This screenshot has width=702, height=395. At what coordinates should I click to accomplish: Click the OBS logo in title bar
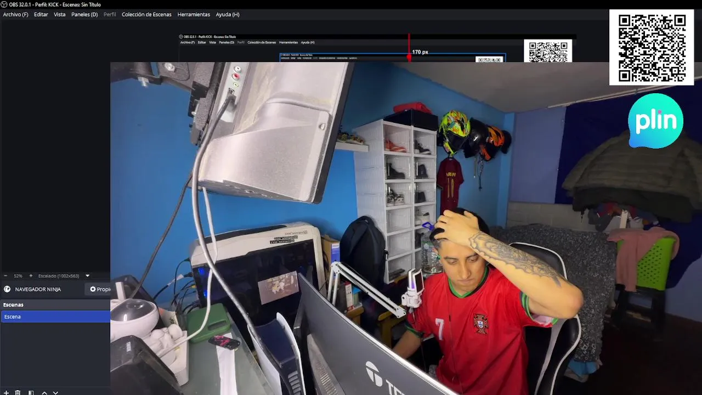tap(4, 4)
